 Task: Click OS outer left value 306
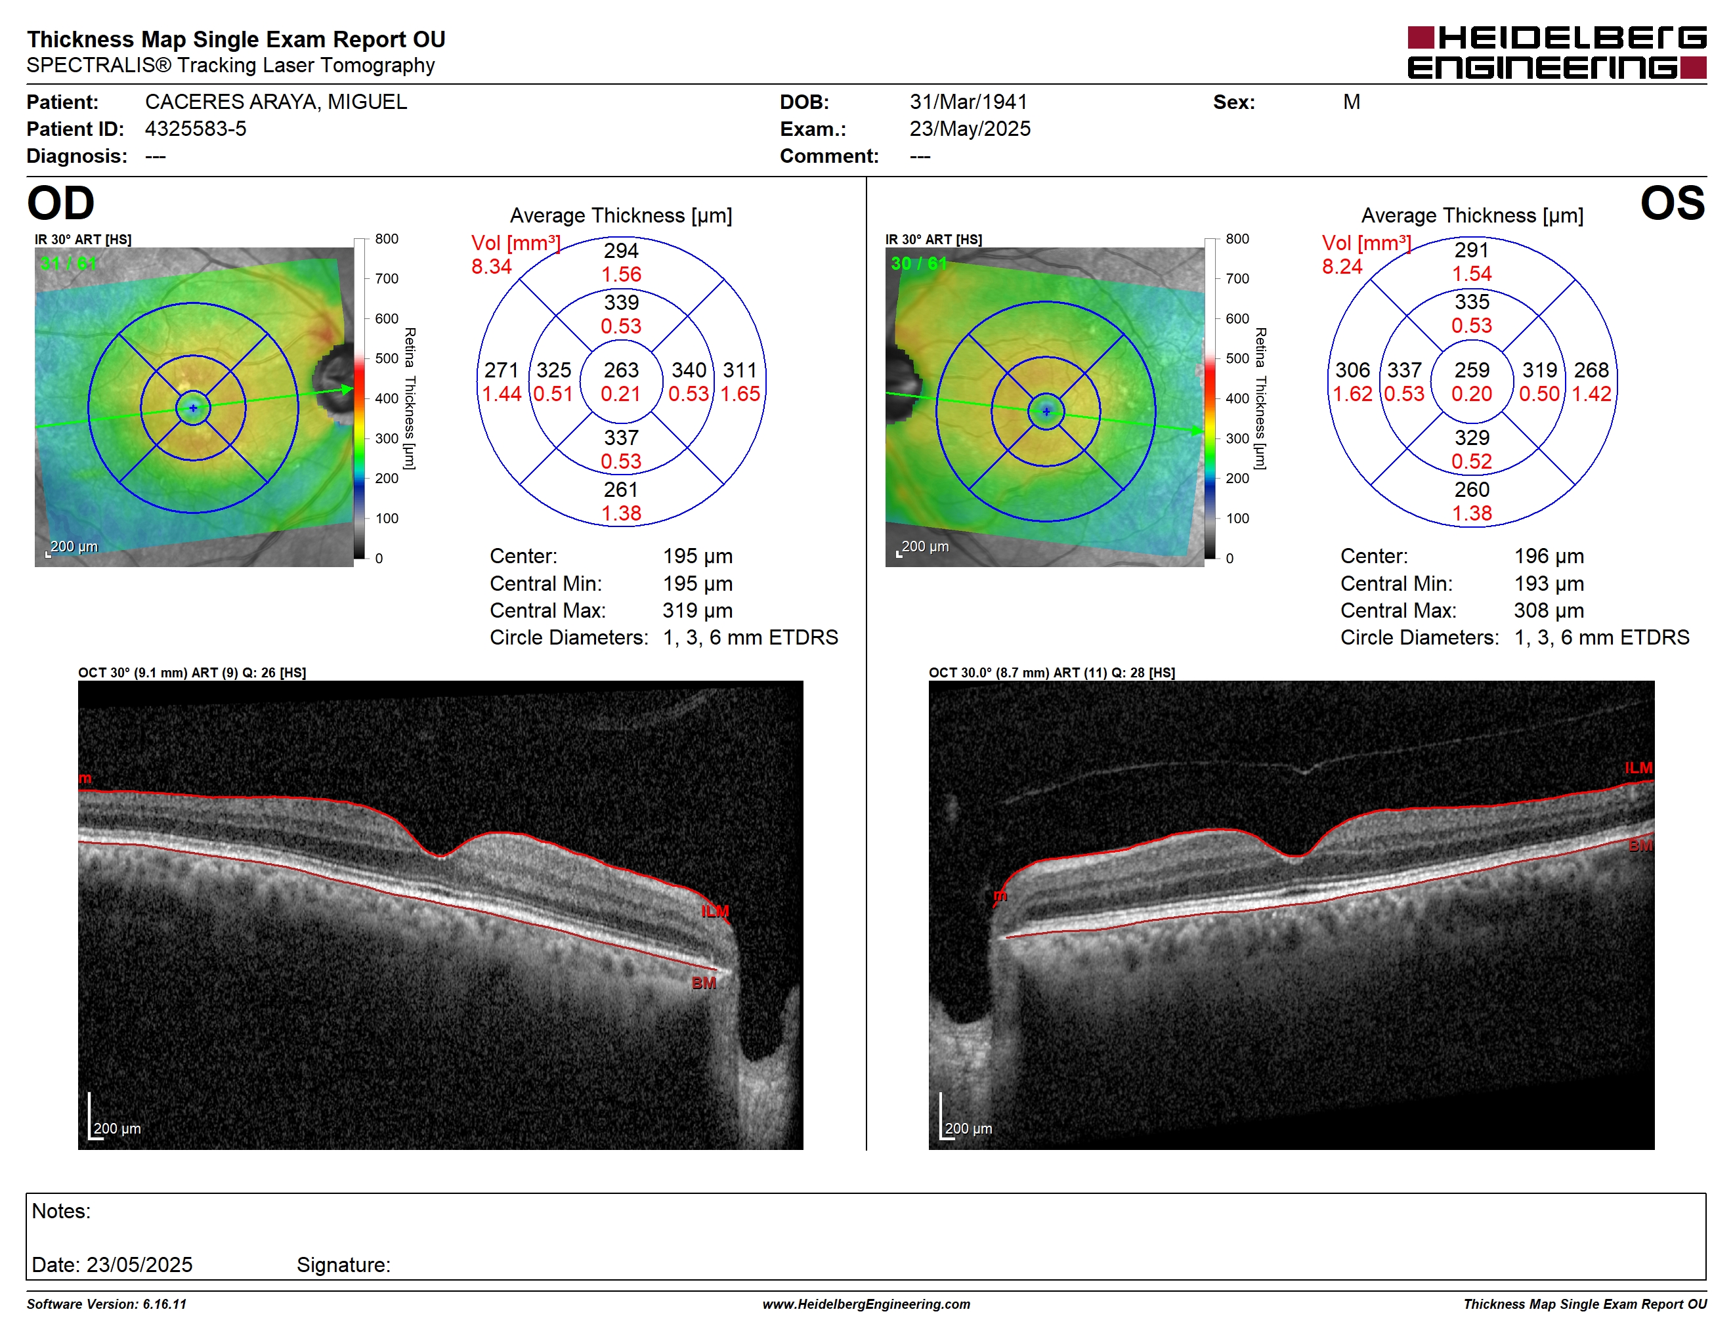pyautogui.click(x=1353, y=370)
